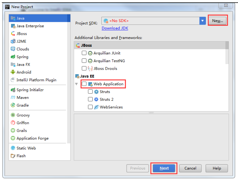
Task: Click the JBoss icon in project list
Action: [13, 34]
